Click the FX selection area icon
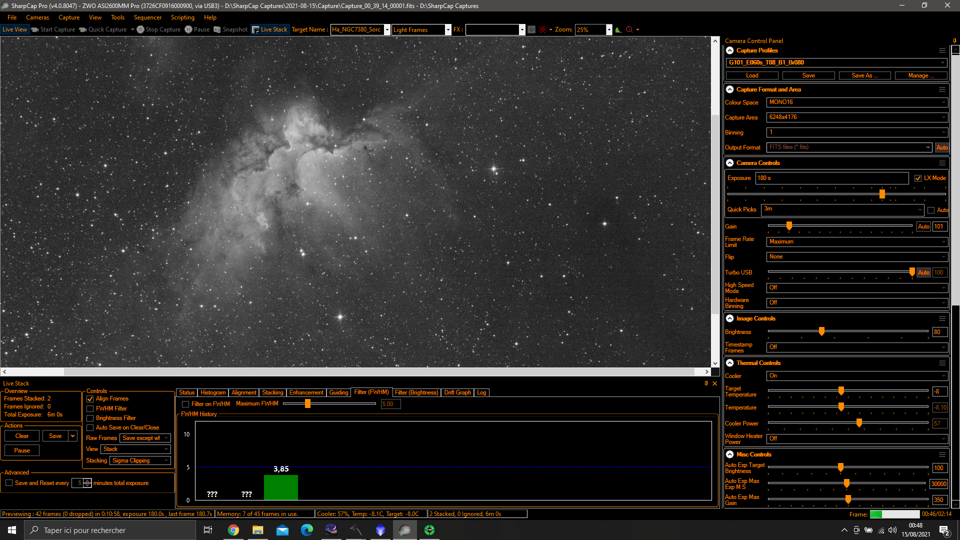 click(531, 29)
